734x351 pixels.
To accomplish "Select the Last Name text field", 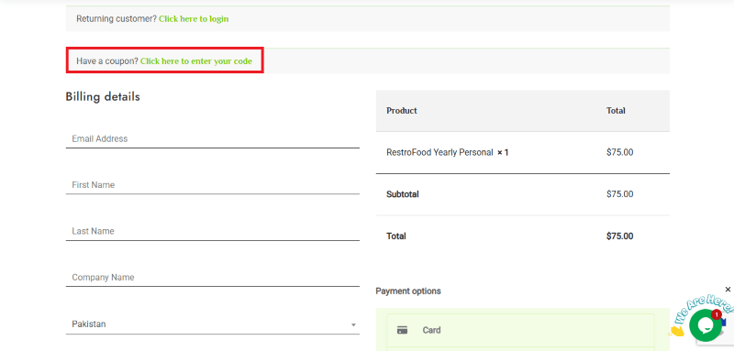I will click(x=213, y=231).
